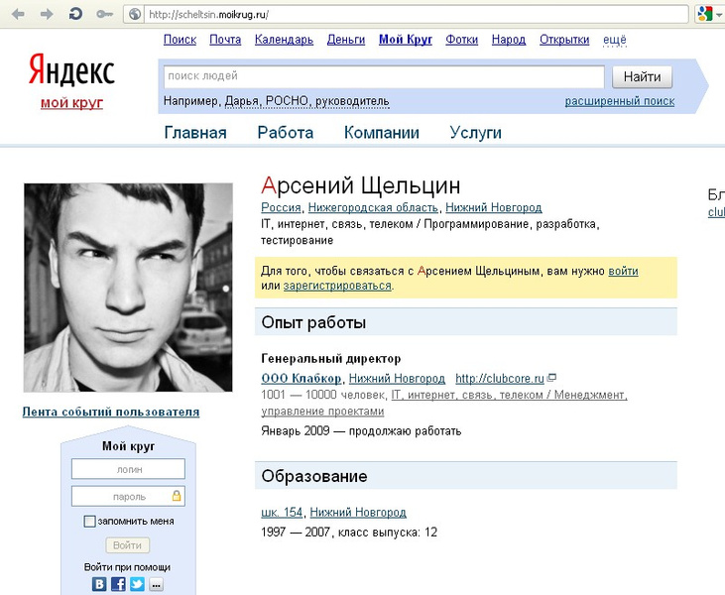Image resolution: width=725 pixels, height=595 pixels.
Task: Click the Google search engine icon
Action: 704,14
